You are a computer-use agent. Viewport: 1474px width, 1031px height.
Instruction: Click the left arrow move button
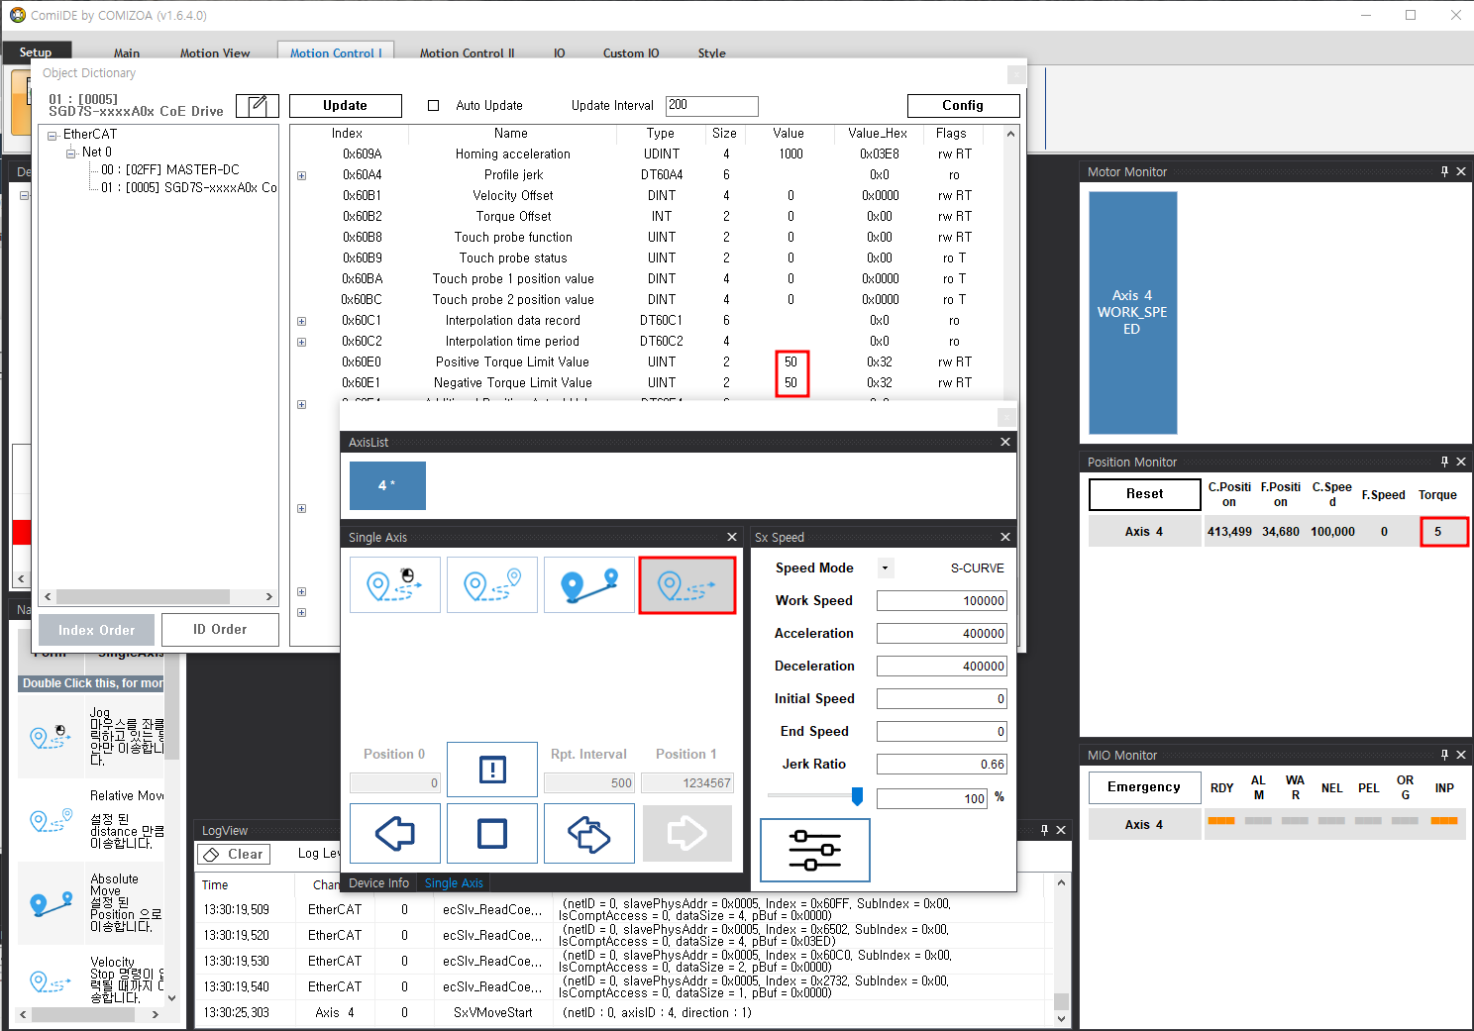(x=394, y=833)
